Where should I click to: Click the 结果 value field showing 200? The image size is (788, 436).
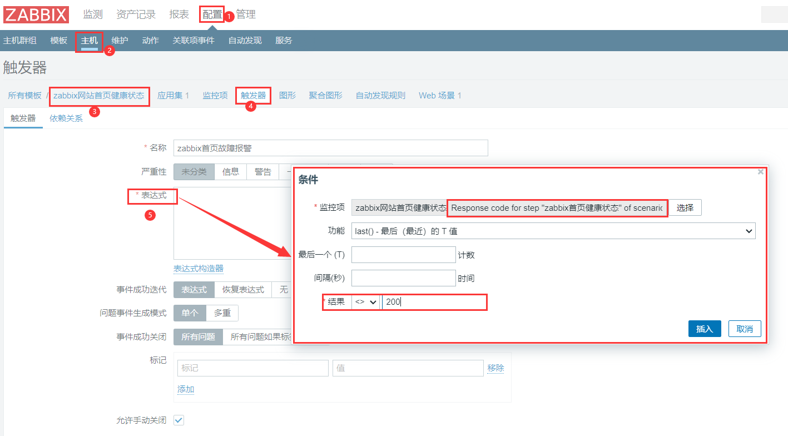(434, 302)
